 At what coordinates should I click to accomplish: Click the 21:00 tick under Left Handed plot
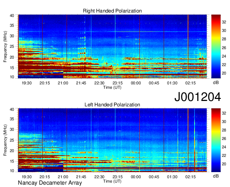(x=63, y=177)
